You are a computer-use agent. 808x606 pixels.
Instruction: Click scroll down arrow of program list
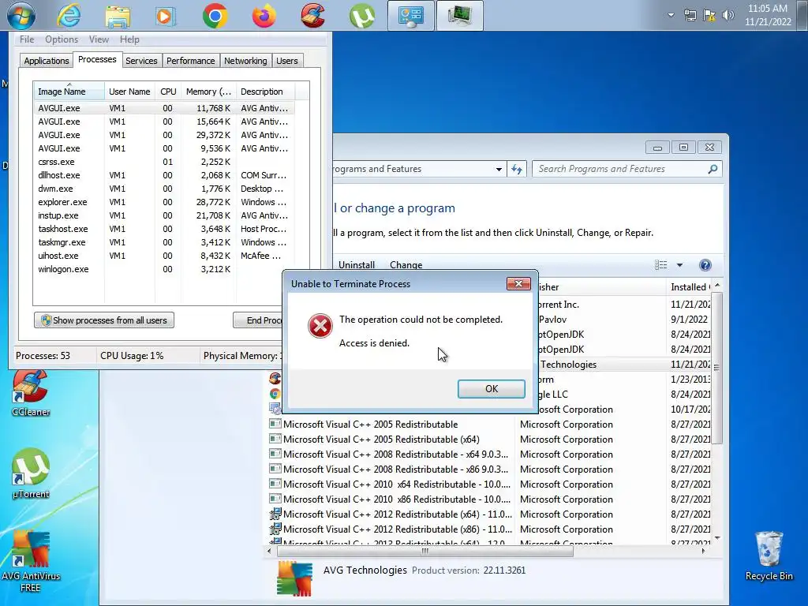(x=716, y=538)
